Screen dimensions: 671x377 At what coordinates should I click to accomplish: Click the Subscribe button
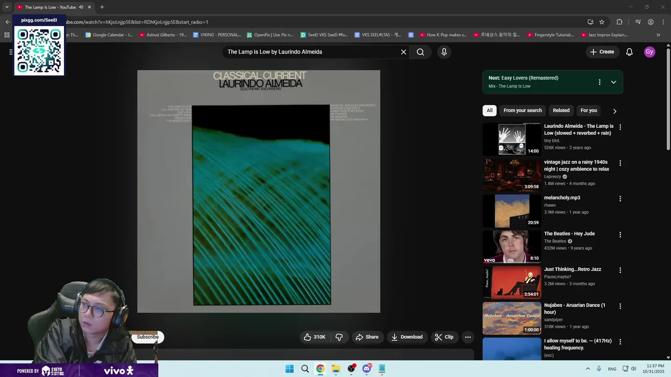tap(147, 337)
